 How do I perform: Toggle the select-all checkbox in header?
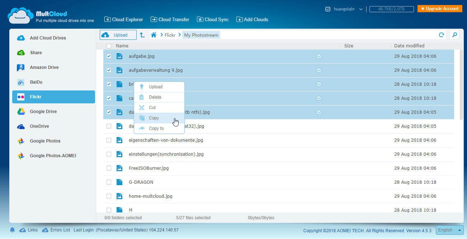109,46
